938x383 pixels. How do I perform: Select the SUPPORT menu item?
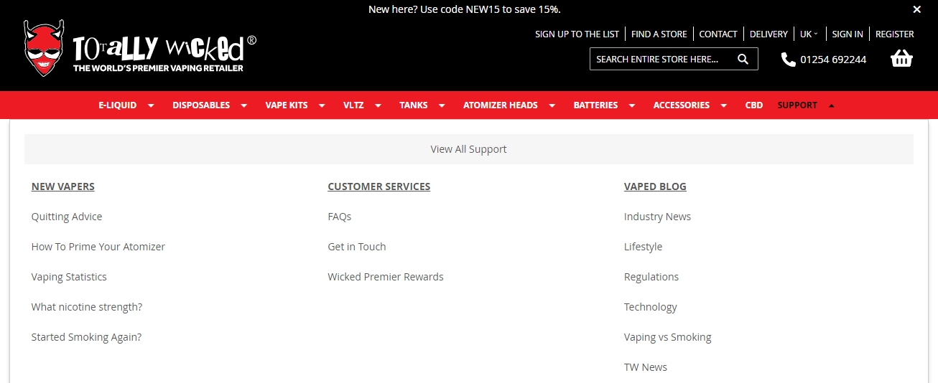click(797, 105)
